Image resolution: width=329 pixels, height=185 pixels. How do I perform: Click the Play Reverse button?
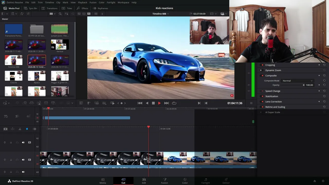click(x=147, y=103)
